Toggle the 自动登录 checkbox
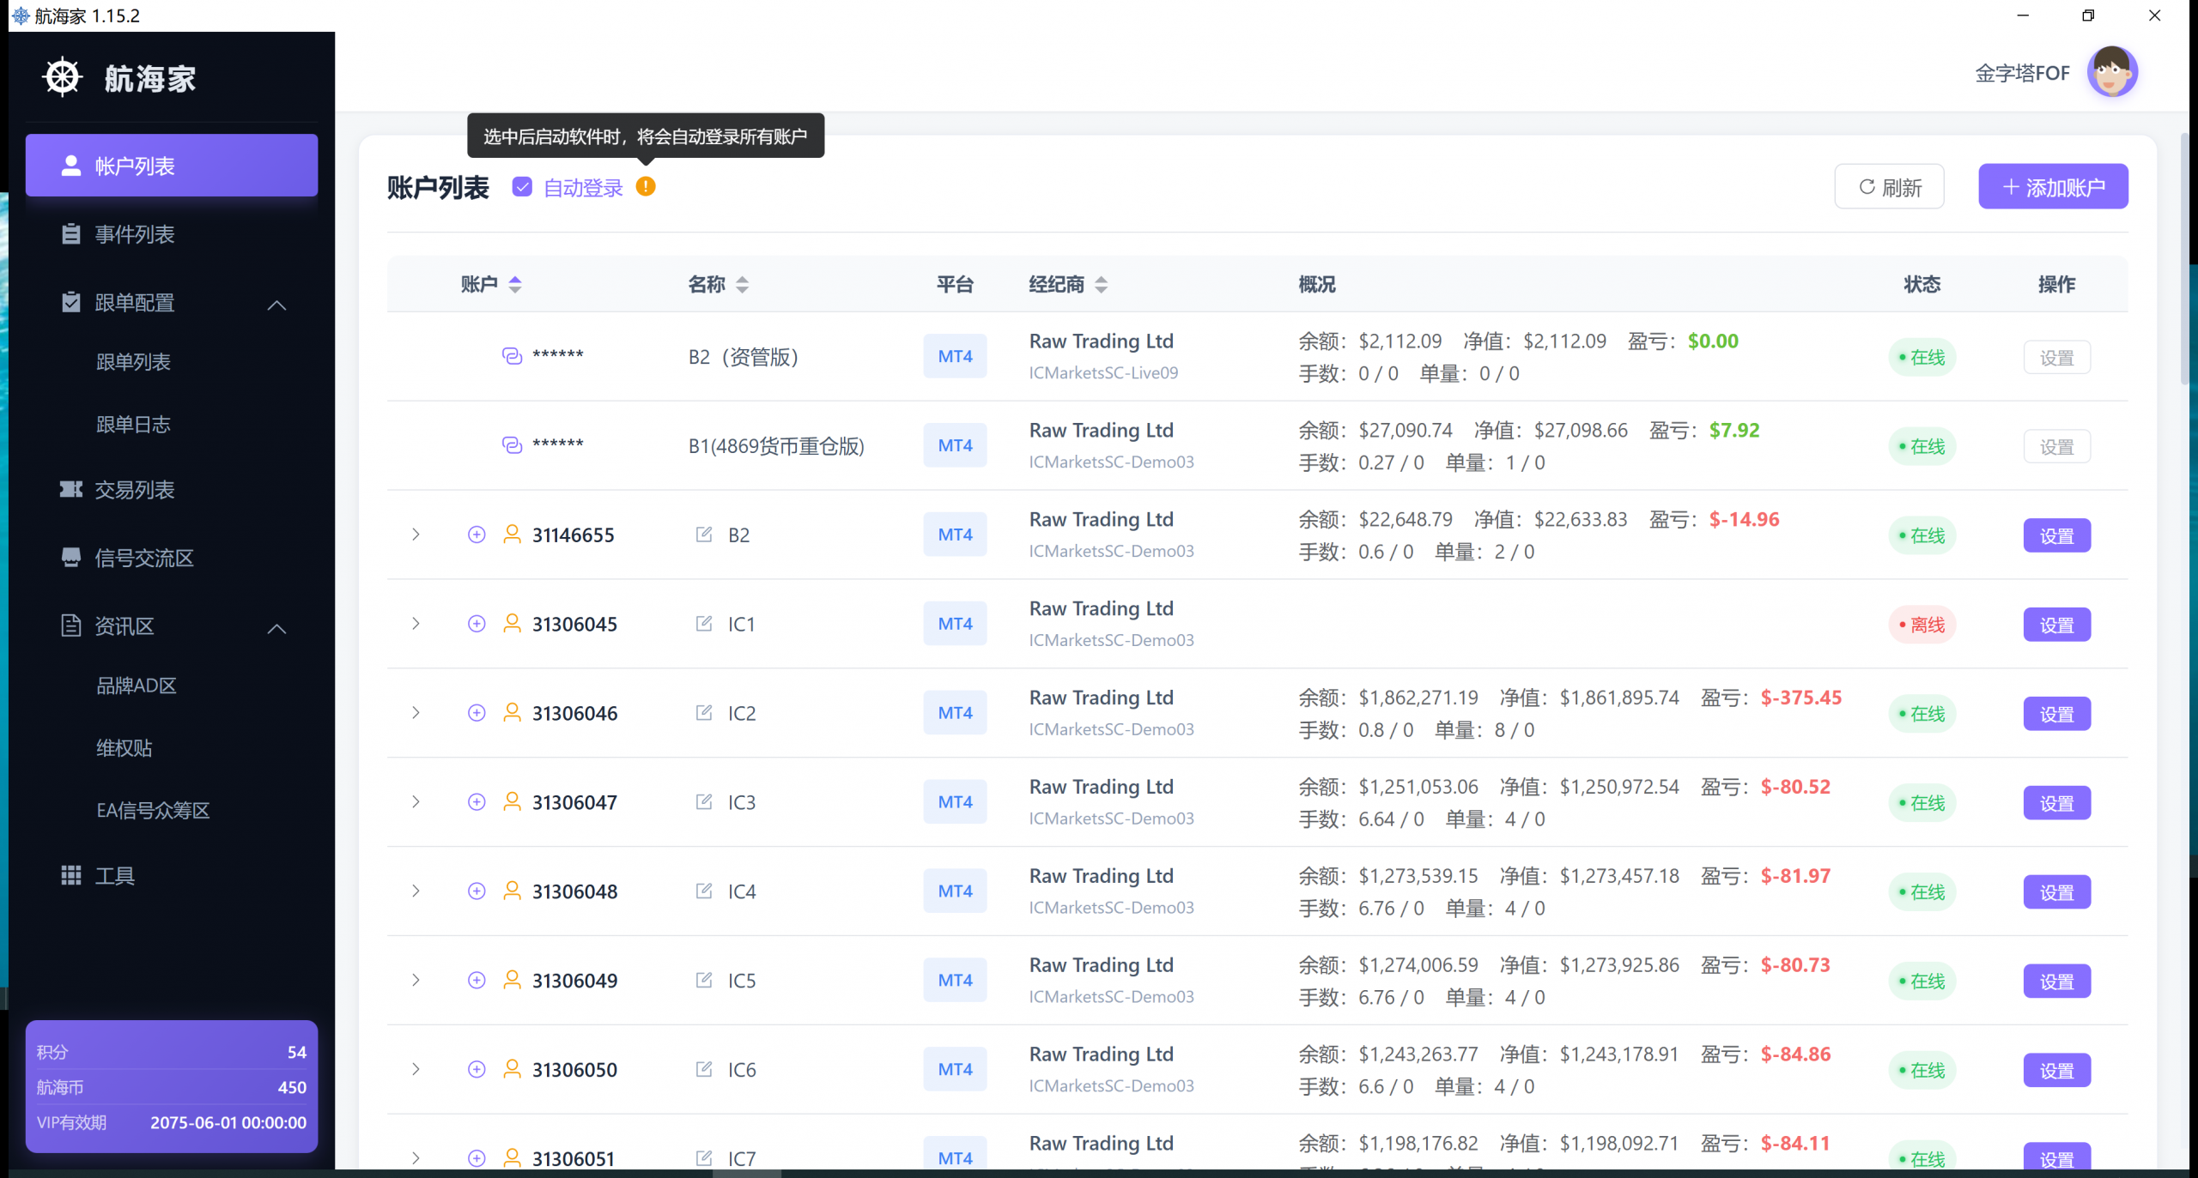 click(522, 187)
